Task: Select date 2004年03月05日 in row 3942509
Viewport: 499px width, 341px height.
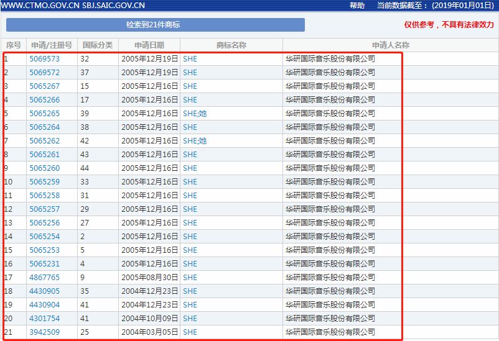Action: [x=149, y=332]
